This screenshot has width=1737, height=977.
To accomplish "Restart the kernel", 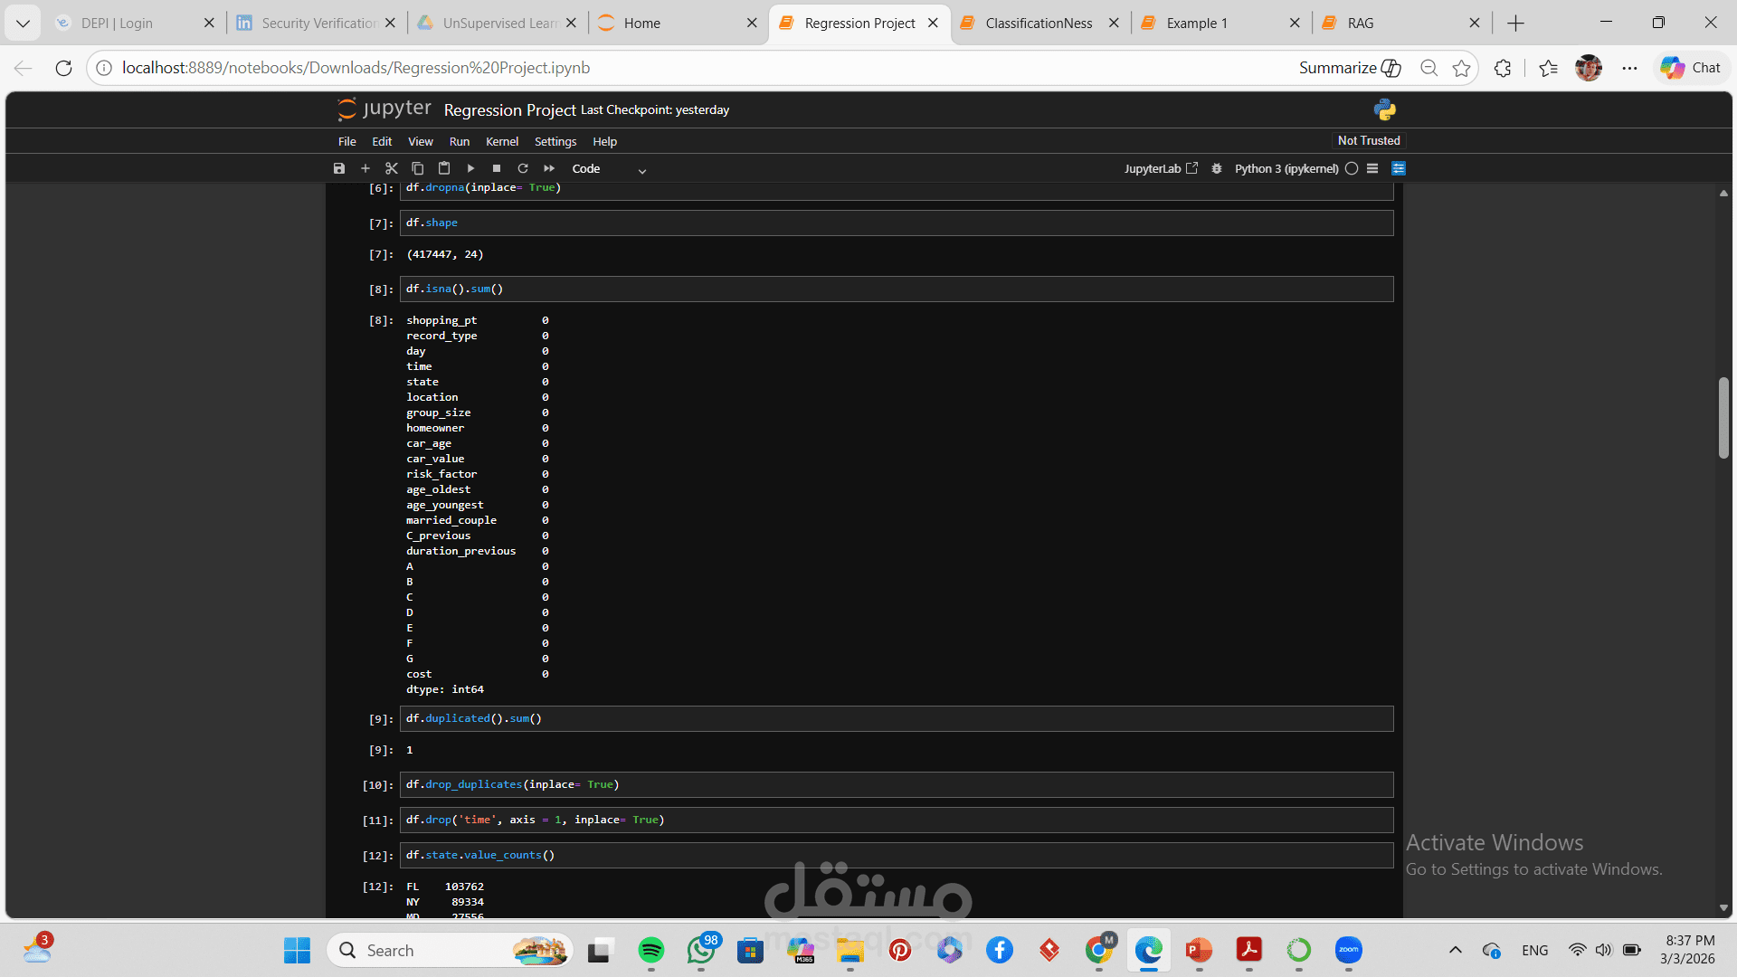I will click(x=523, y=168).
